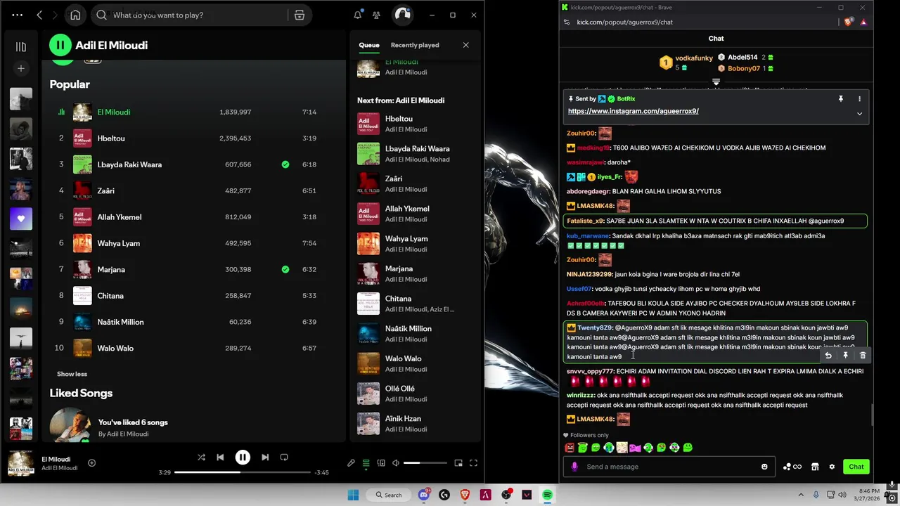This screenshot has height=506, width=900.
Task: Pin the Twenty8Z9 chat message
Action: pos(846,356)
